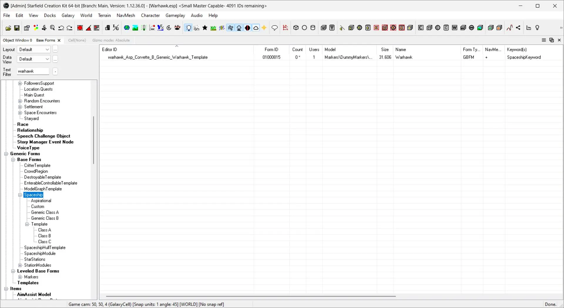Screen dimensions: 564x308
Task: Click the search magnifier toolbar icon
Action: [x=53, y=28]
